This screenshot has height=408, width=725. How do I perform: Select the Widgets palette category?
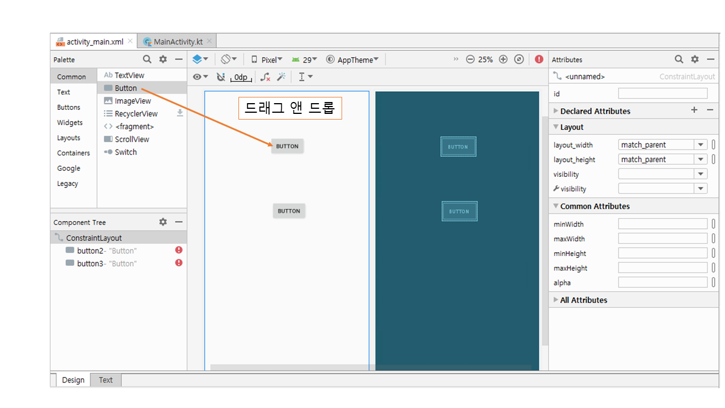click(x=70, y=122)
